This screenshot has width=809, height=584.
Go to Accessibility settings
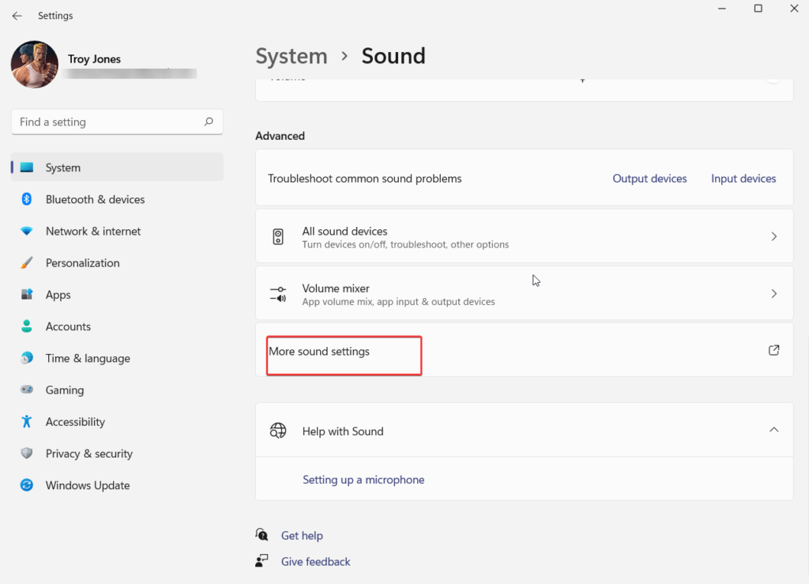click(x=117, y=422)
